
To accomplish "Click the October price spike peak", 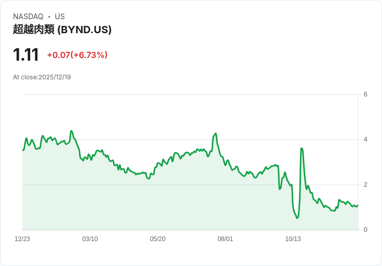I will coord(302,148).
